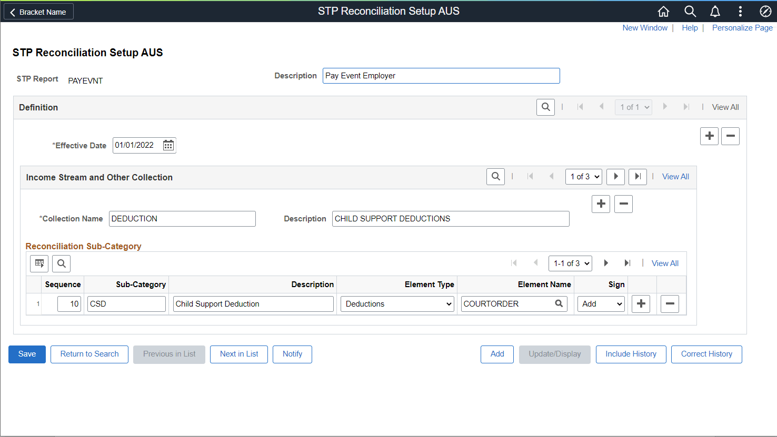Click the Home icon in the header
The height and width of the screenshot is (437, 777).
click(x=663, y=11)
